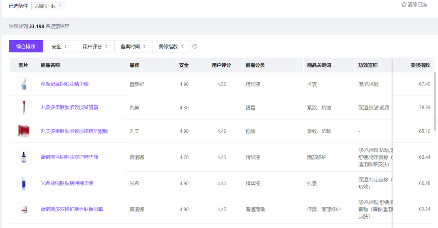Image resolution: width=438 pixels, height=228 pixels.
Task: Open 丸美多重胜肽紧致淡纹眼霜 product link
Action: tap(69, 108)
